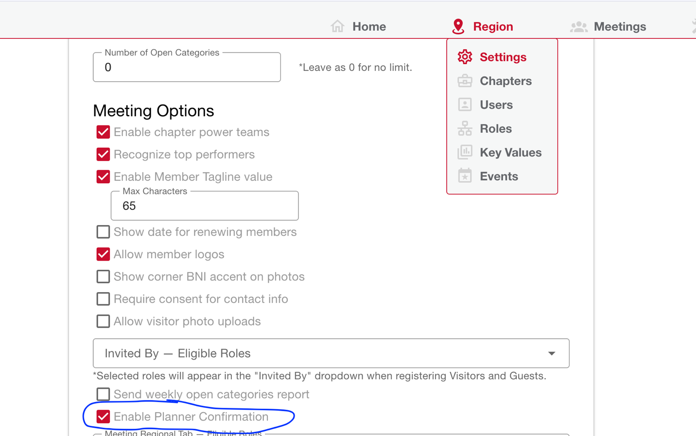Open the Home tab
Screen dimensions: 696x436
click(358, 26)
